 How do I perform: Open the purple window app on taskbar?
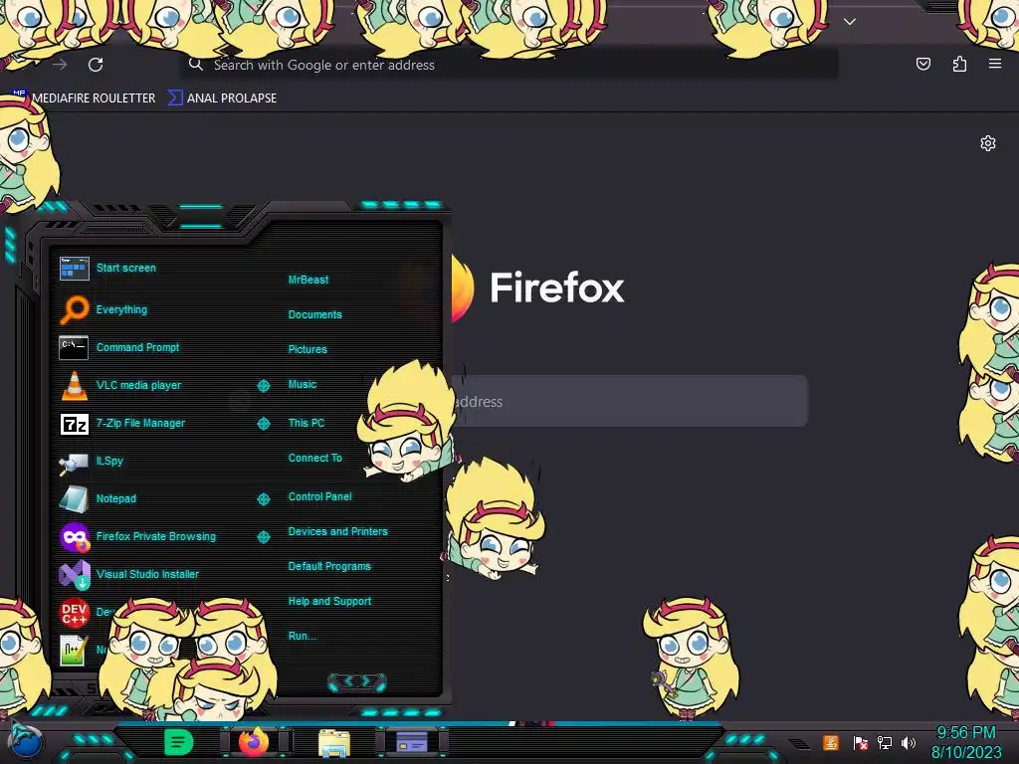tap(412, 741)
